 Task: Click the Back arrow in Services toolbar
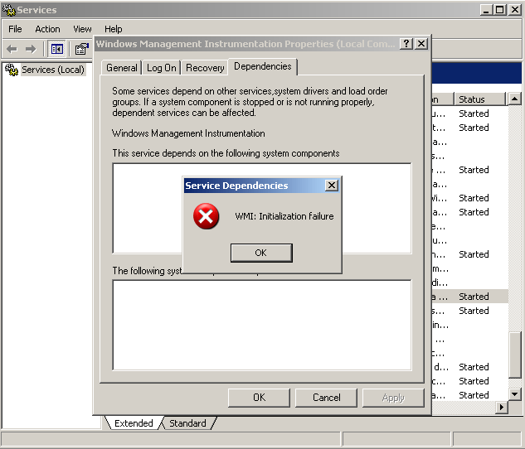point(12,50)
